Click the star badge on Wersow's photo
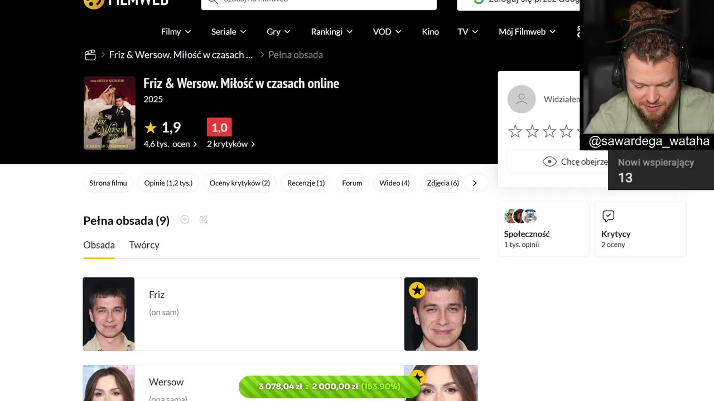Screen dimensions: 714x401 417,378
